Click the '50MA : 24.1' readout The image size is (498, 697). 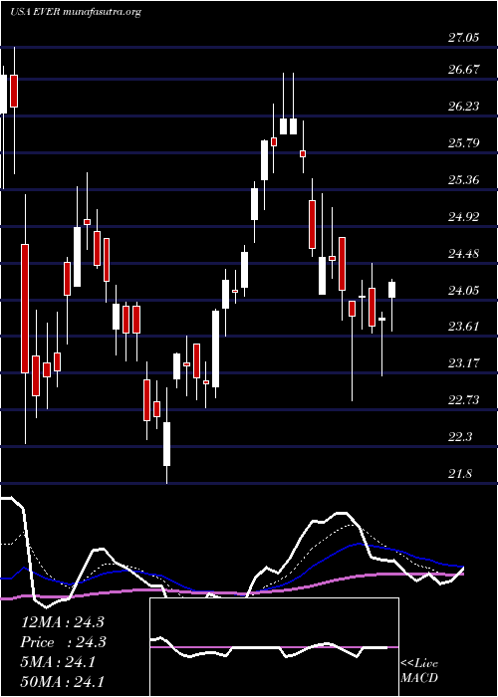point(63,682)
